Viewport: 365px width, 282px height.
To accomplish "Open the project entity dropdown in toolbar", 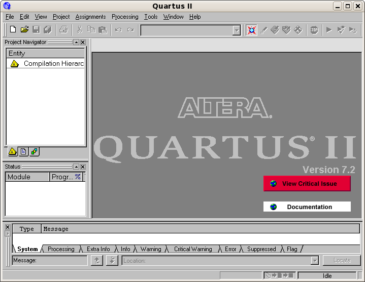I will (236, 30).
